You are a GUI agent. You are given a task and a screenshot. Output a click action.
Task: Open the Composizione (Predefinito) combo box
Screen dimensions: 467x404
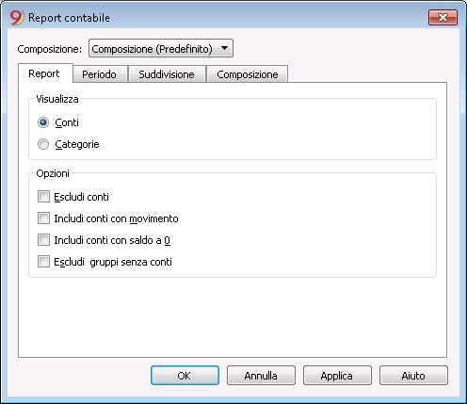pos(161,48)
